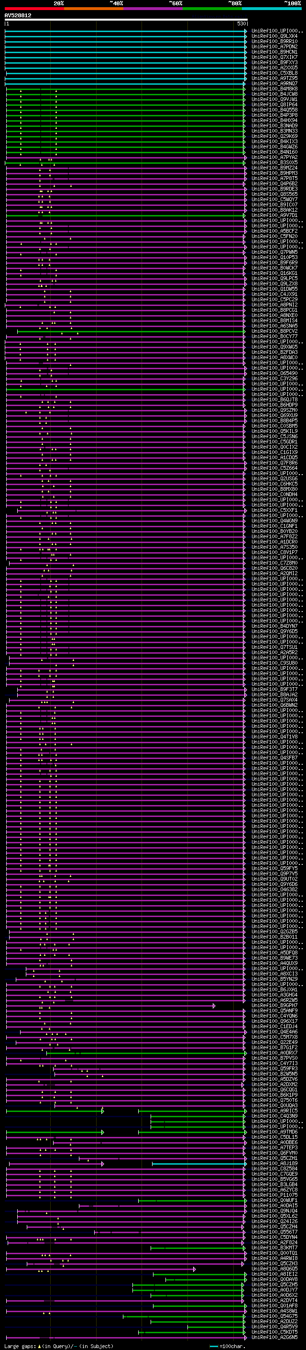
Task: Open hit UniRef100_B9RR10
Action: coord(274,41)
